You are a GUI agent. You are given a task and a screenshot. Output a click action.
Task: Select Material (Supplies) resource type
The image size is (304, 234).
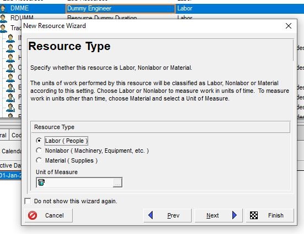coord(39,160)
